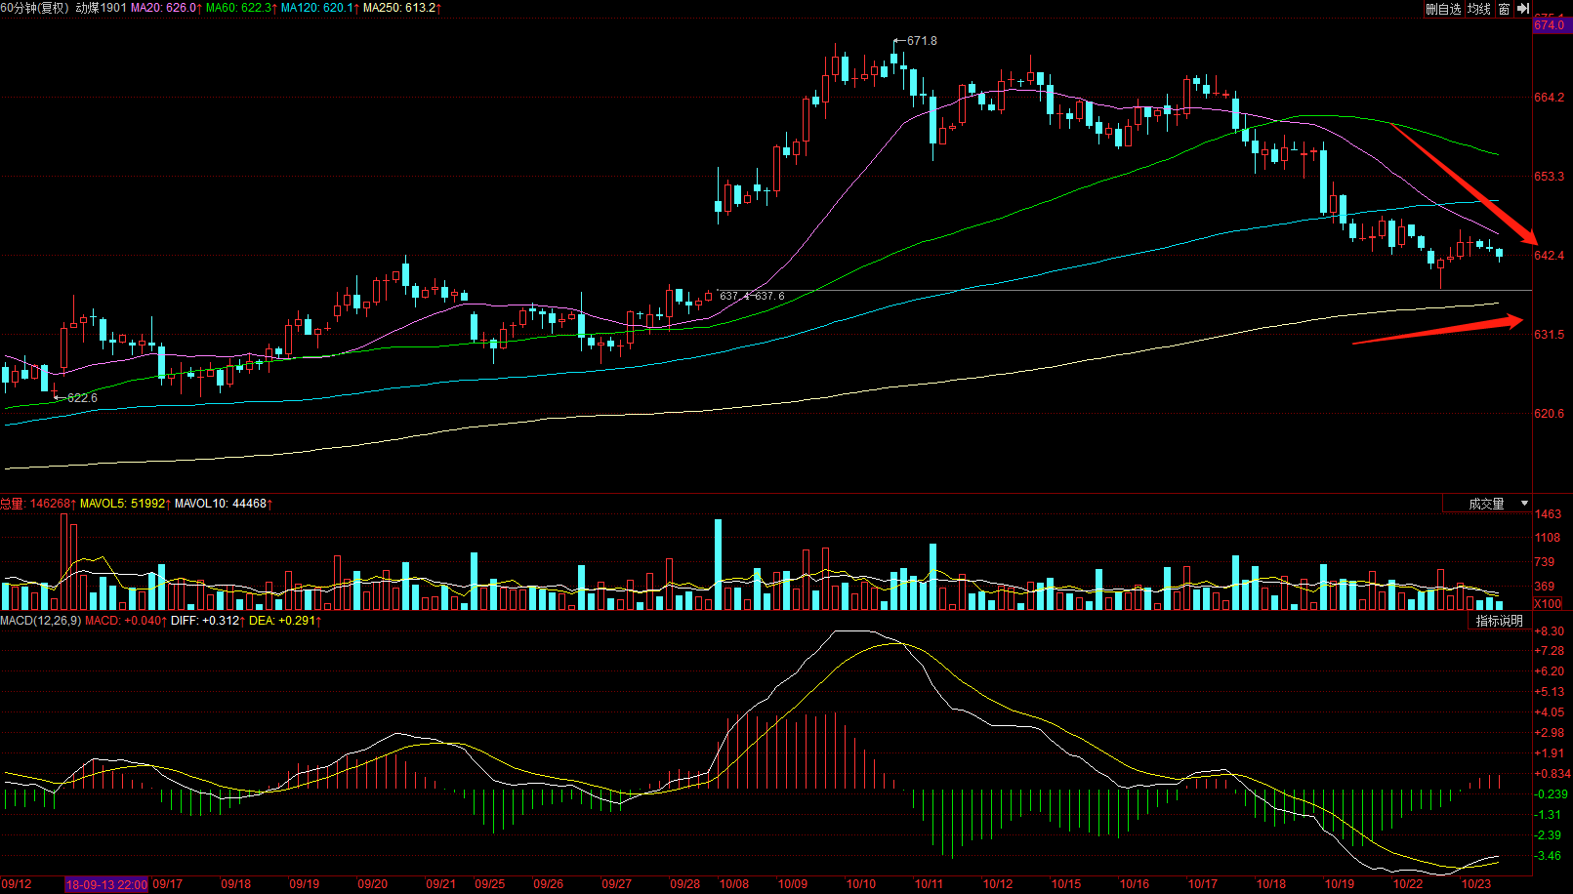Click the 删自选 button to remove from watchlist
1573x894 pixels.
1443,9
